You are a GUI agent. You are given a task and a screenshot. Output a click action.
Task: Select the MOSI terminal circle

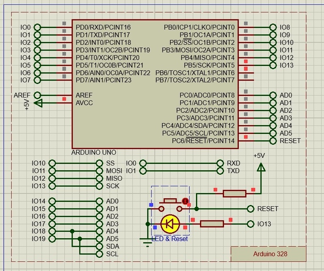(x=99, y=171)
